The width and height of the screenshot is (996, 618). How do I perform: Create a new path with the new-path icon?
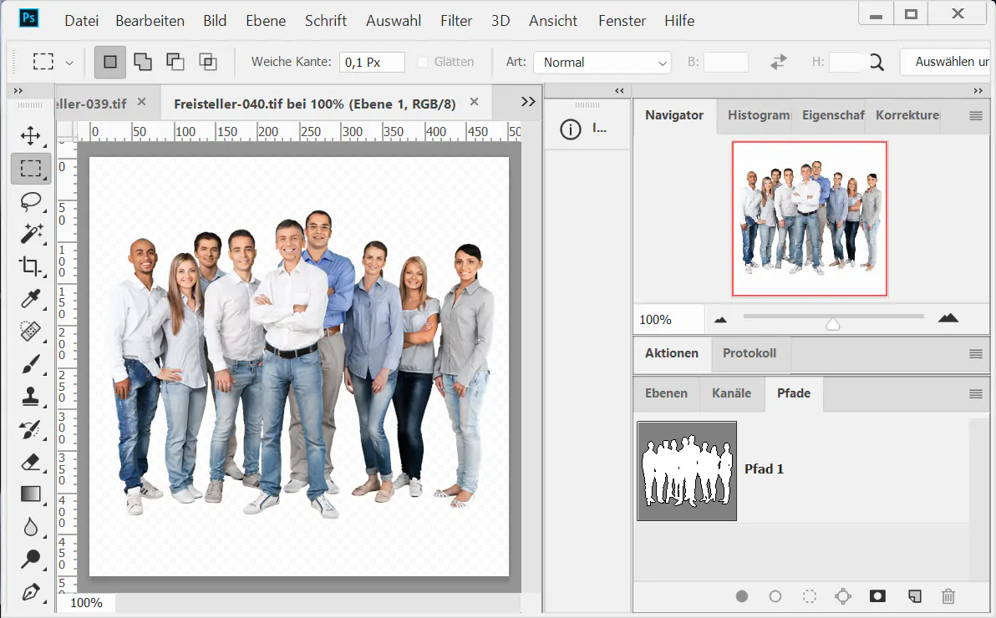914,596
